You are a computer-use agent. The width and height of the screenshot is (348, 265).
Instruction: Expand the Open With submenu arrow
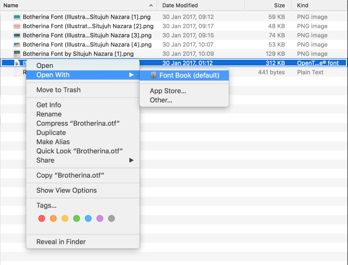tap(132, 74)
